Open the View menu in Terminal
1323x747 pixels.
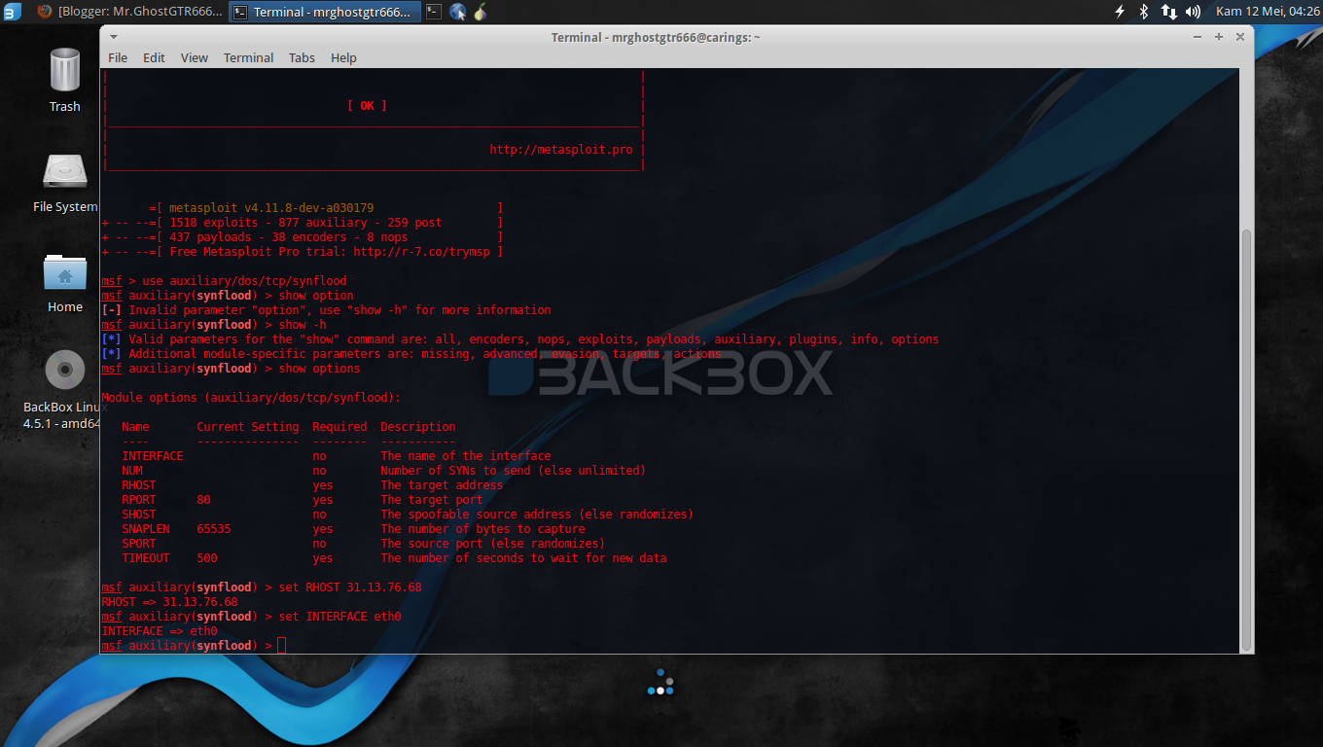click(195, 57)
